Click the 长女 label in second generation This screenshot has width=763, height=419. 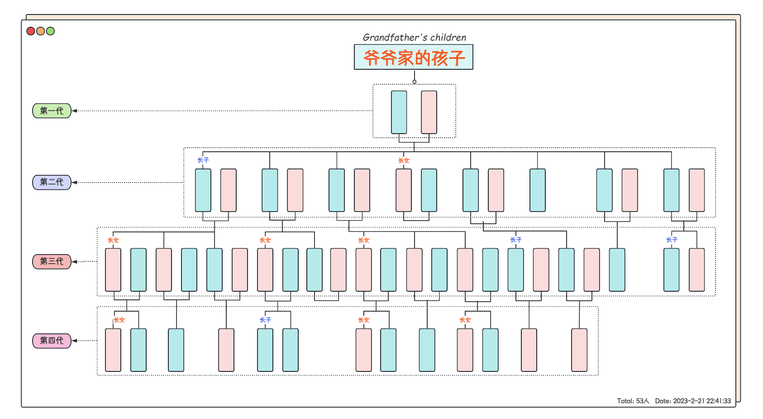[404, 161]
